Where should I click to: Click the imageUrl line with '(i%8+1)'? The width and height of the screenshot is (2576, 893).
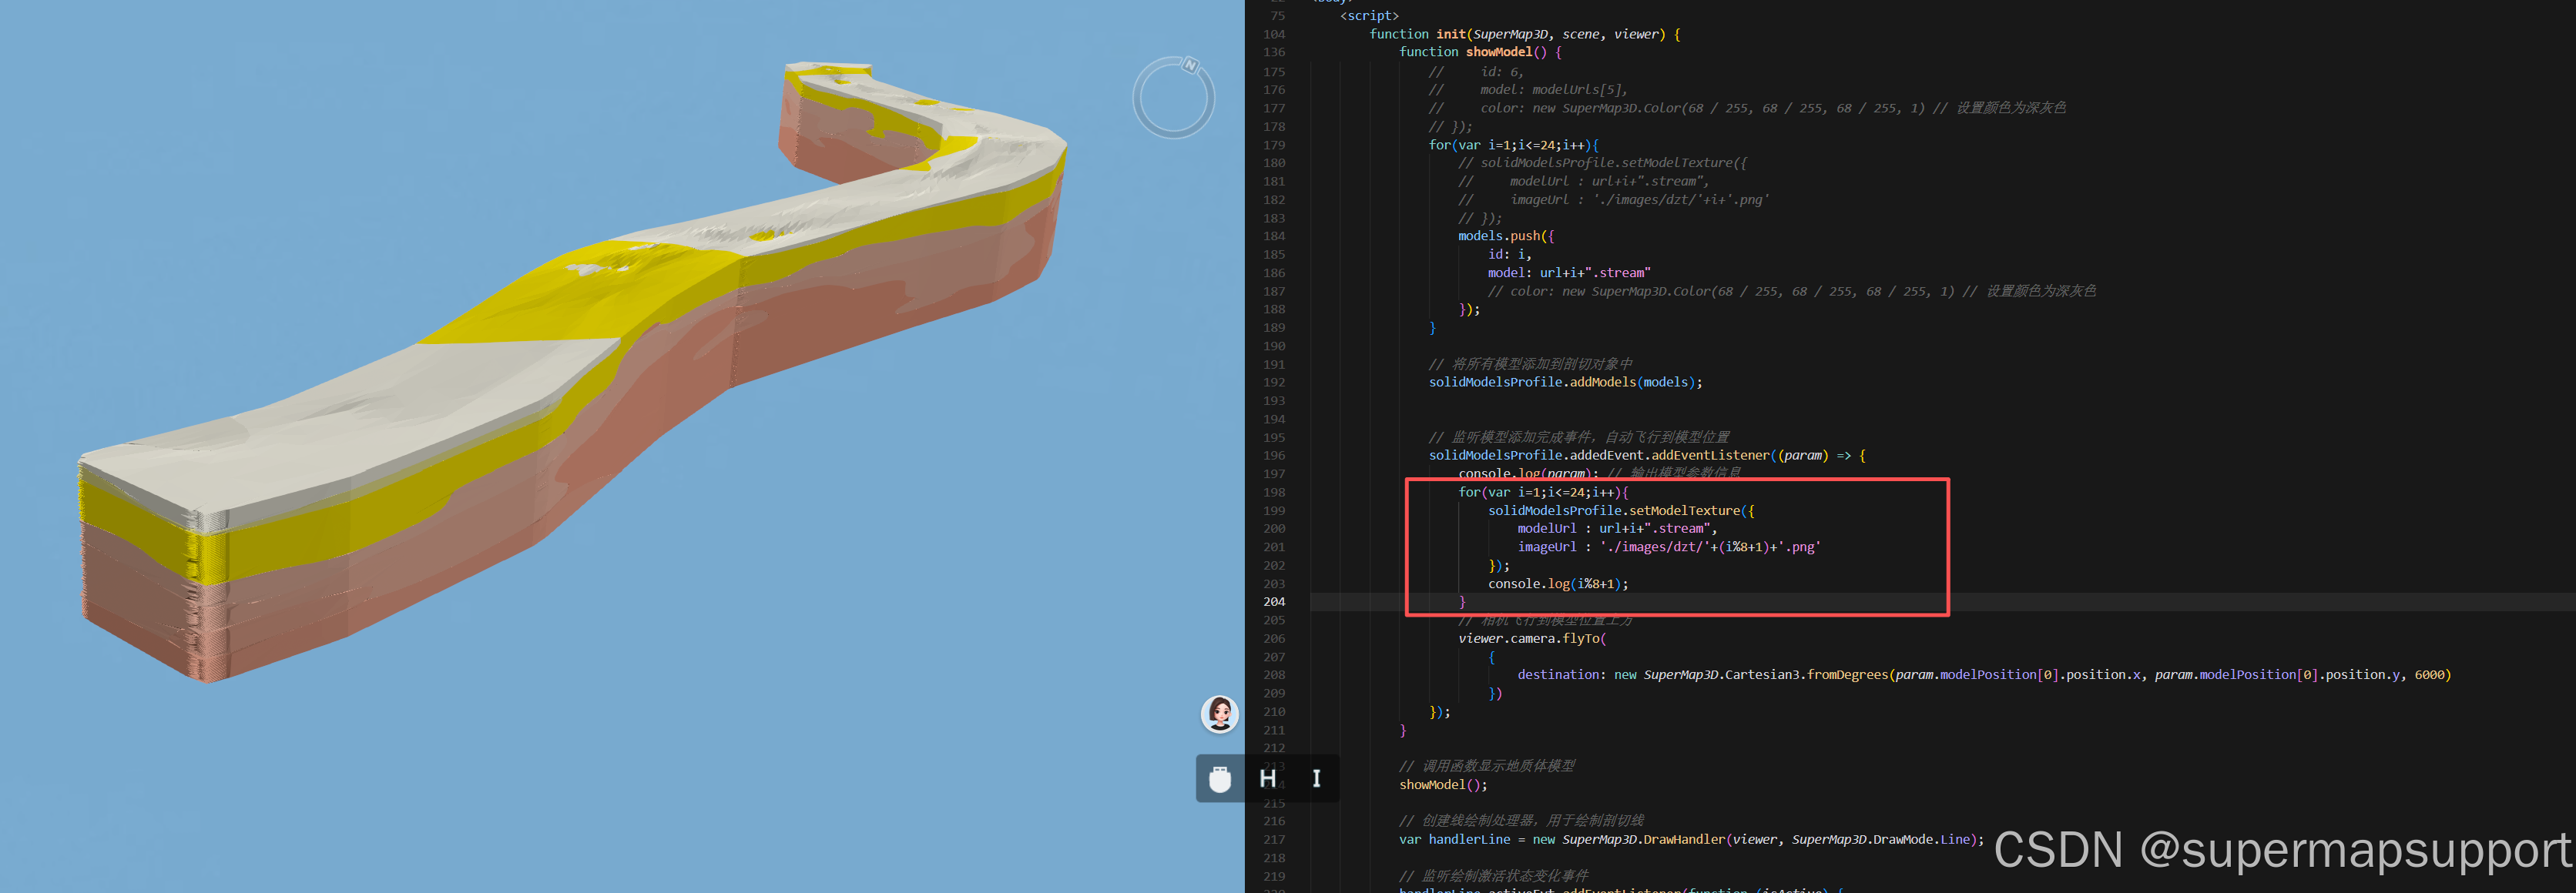pos(1669,547)
